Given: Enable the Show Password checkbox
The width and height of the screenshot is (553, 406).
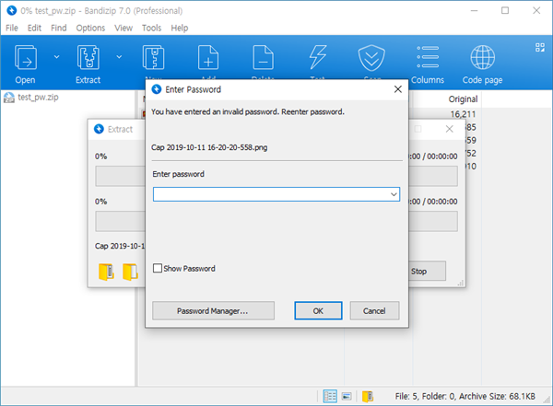Looking at the screenshot, I should click(158, 269).
